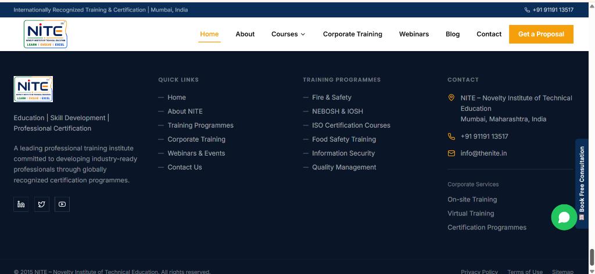Open Corporate Training in the top navigation
595x274 pixels.
pos(353,34)
